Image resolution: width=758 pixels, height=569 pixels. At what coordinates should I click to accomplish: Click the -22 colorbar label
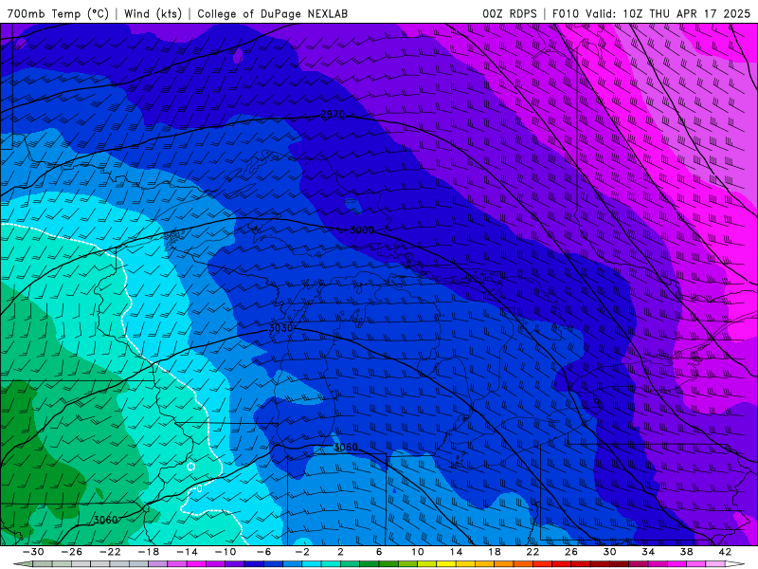110,552
